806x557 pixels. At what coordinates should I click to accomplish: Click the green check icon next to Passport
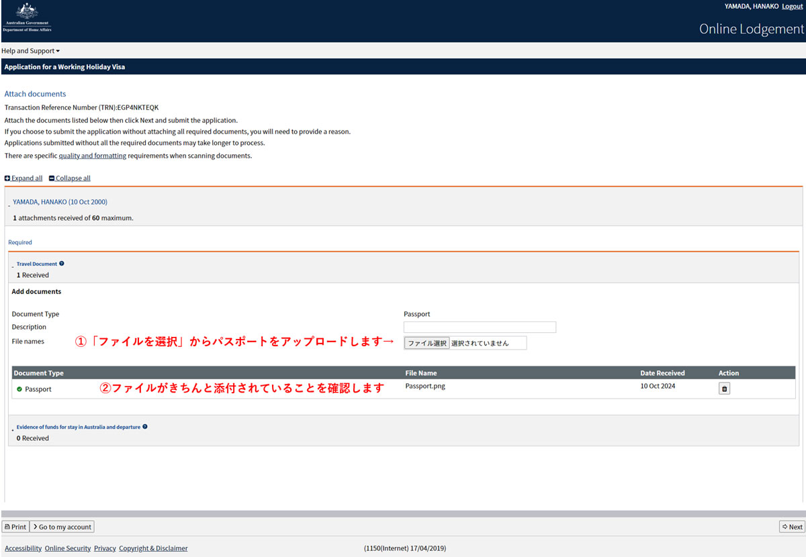(x=19, y=389)
